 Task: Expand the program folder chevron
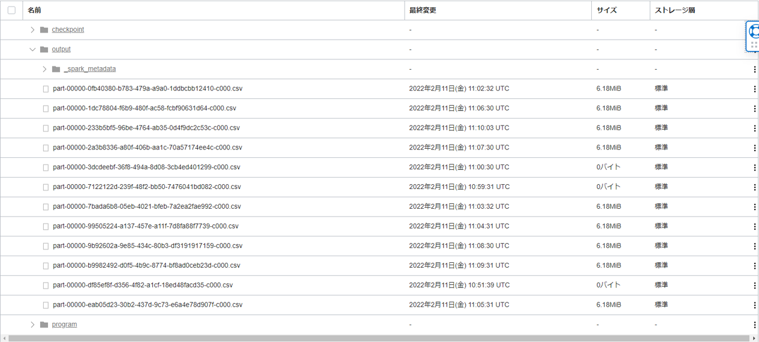[x=32, y=325]
